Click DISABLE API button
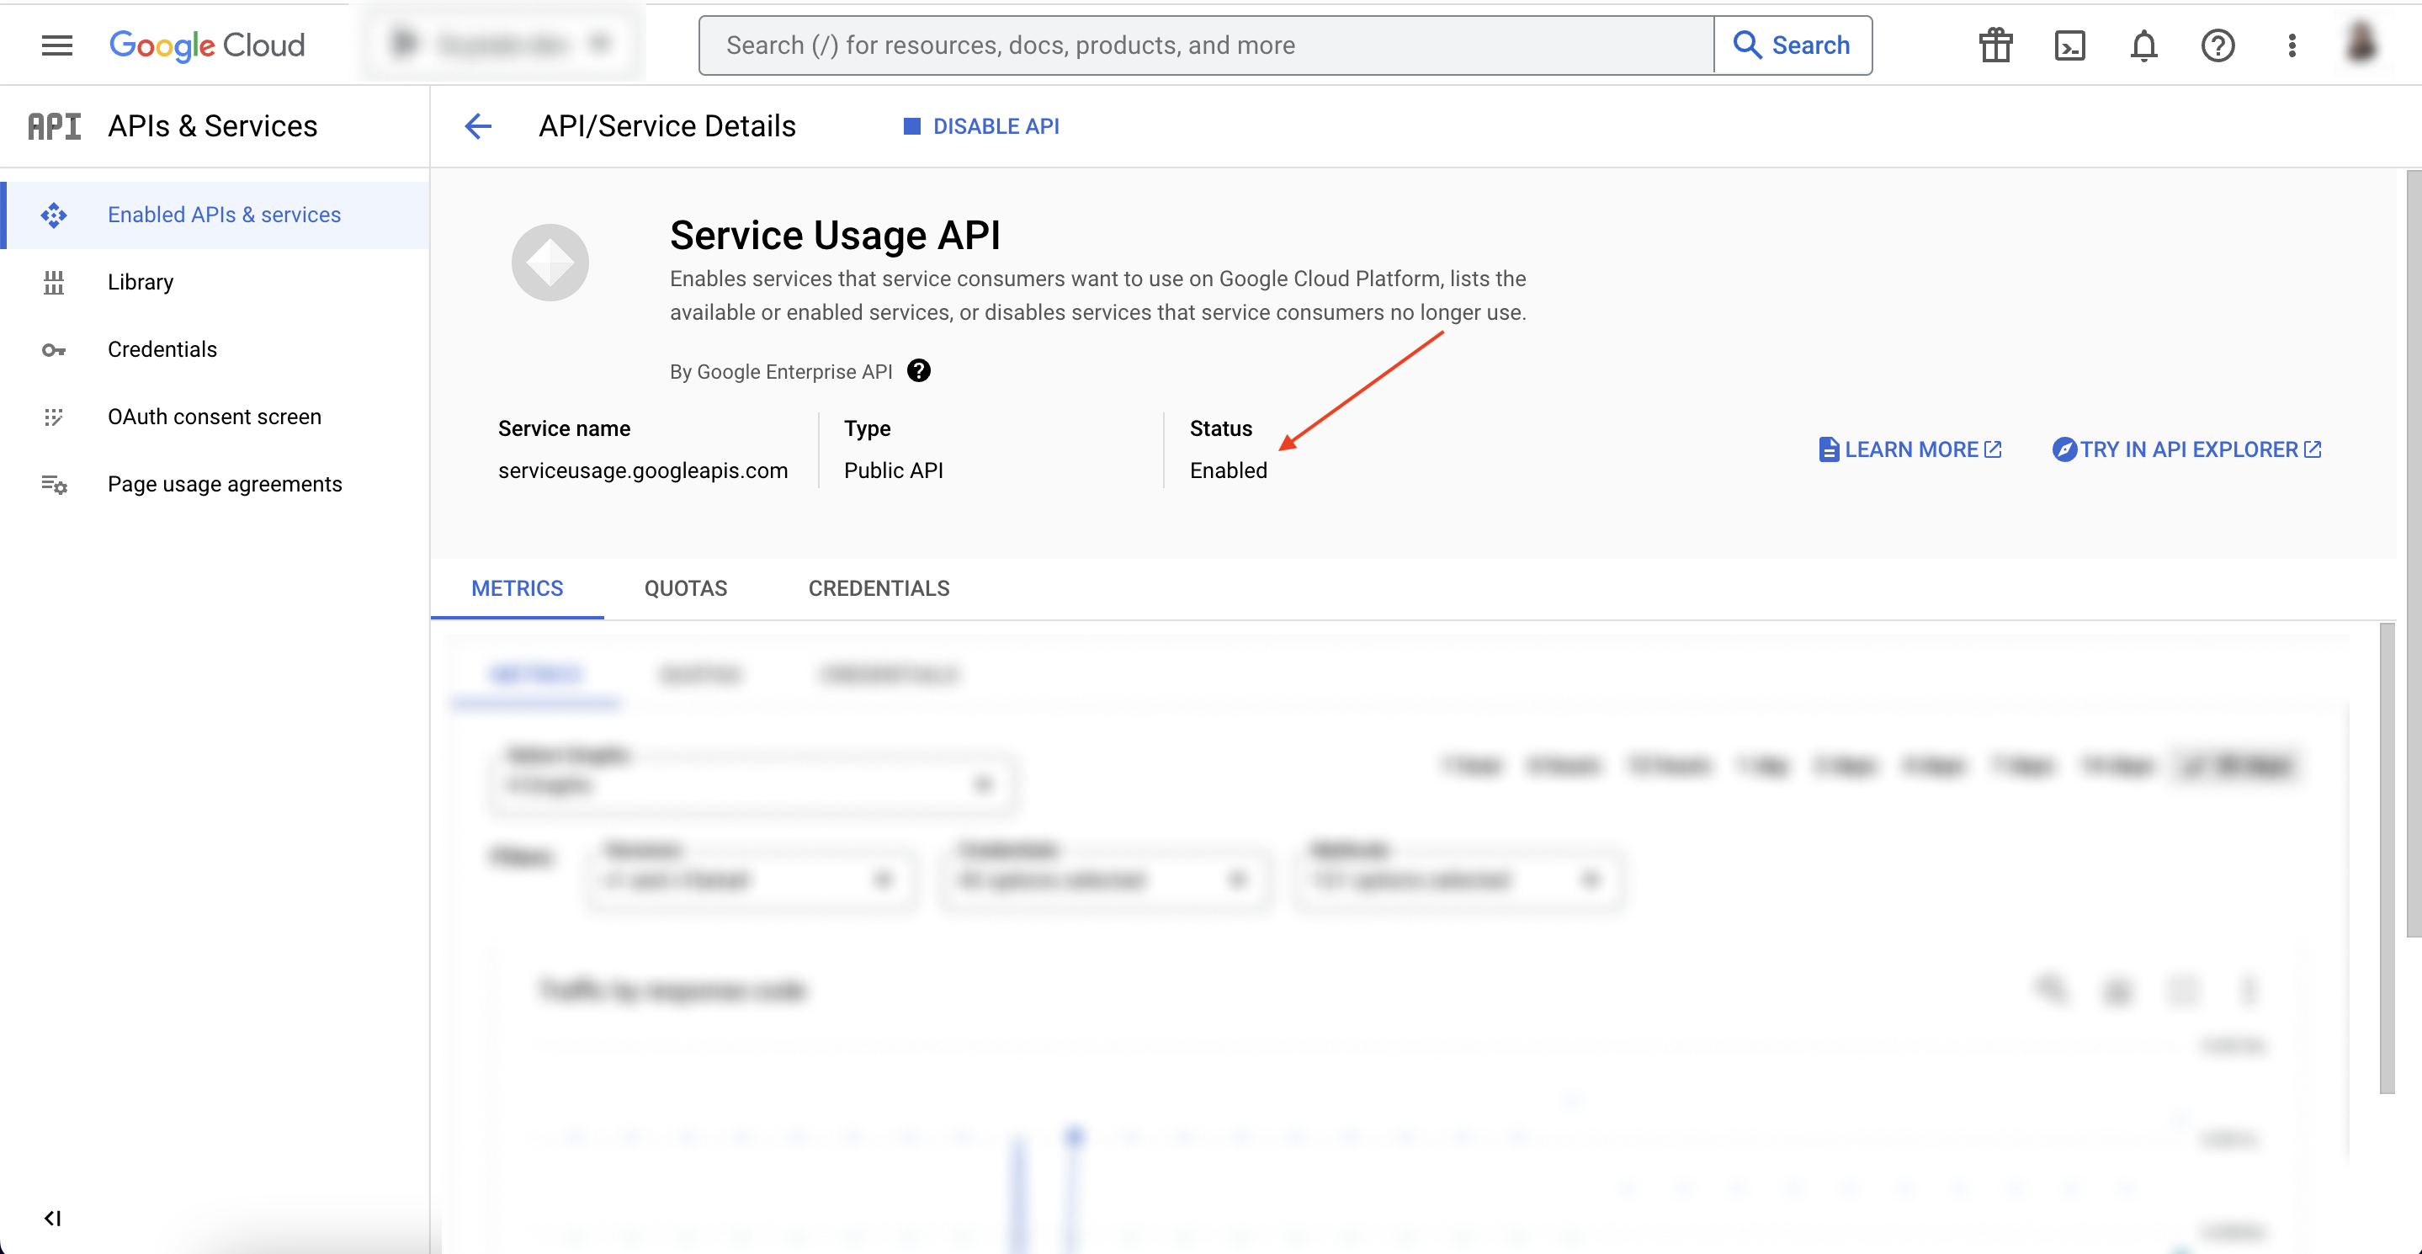This screenshot has width=2422, height=1254. tap(980, 126)
